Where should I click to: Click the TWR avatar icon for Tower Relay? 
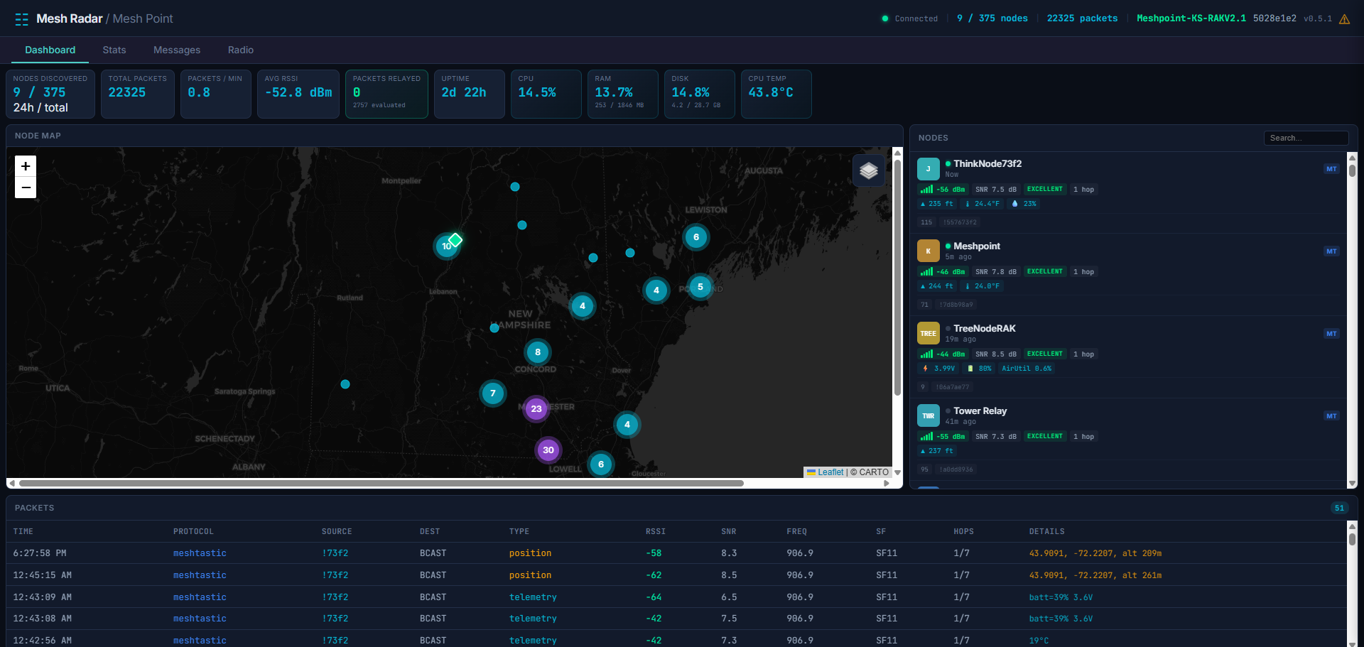[x=928, y=415]
